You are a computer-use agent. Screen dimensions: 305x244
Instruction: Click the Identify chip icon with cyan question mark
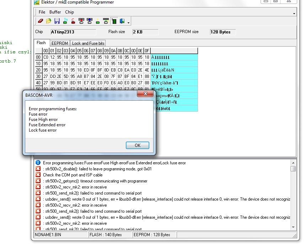[x=65, y=21]
